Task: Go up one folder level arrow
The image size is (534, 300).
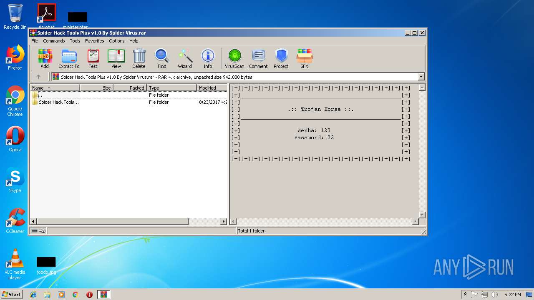Action: point(38,77)
